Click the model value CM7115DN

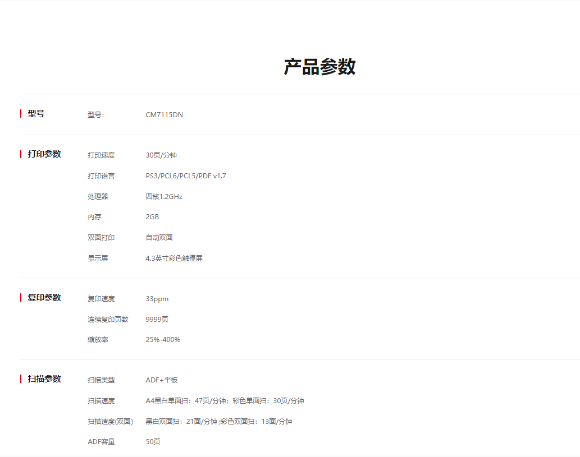164,115
